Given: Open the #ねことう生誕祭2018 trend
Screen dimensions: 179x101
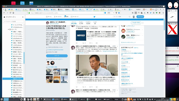Looking at the screenshot, I should (x=127, y=58).
